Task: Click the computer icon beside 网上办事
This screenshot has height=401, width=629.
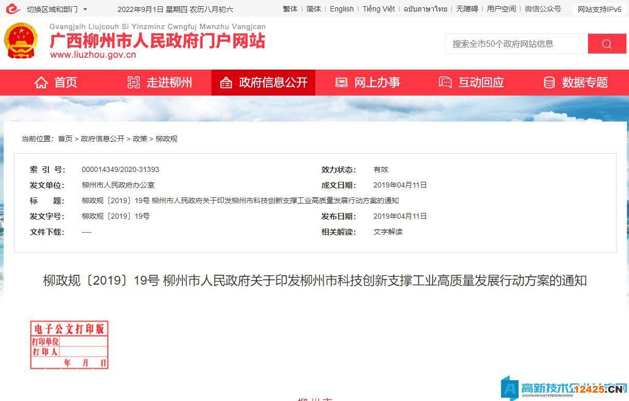Action: point(341,83)
